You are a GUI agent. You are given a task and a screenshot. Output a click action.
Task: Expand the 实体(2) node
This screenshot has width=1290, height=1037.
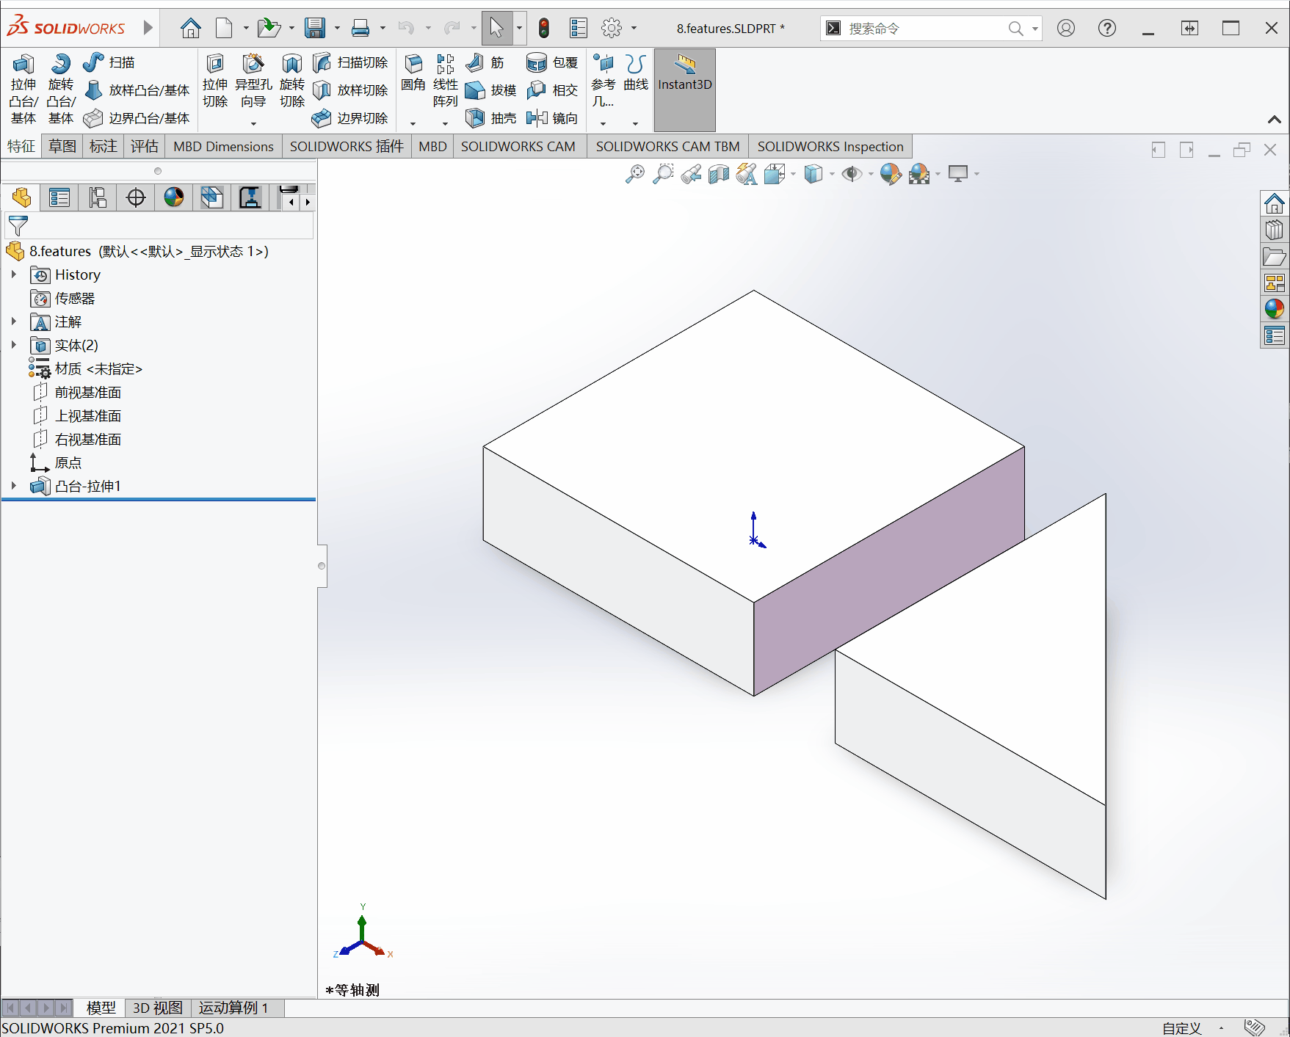pos(14,345)
